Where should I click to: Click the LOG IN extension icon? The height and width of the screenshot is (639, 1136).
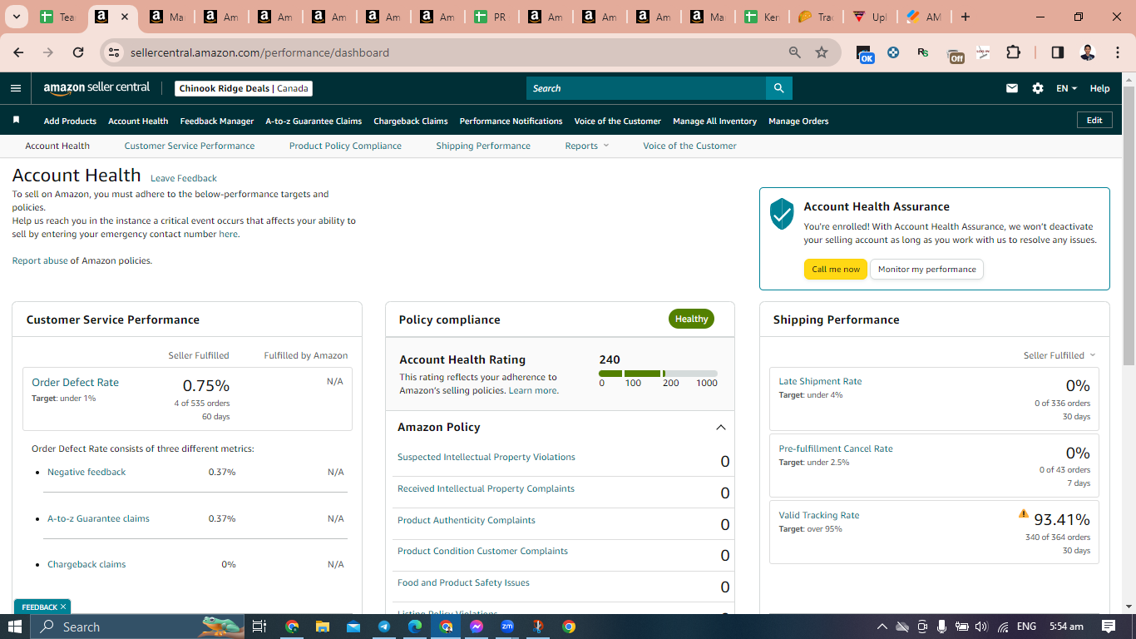pos(984,52)
